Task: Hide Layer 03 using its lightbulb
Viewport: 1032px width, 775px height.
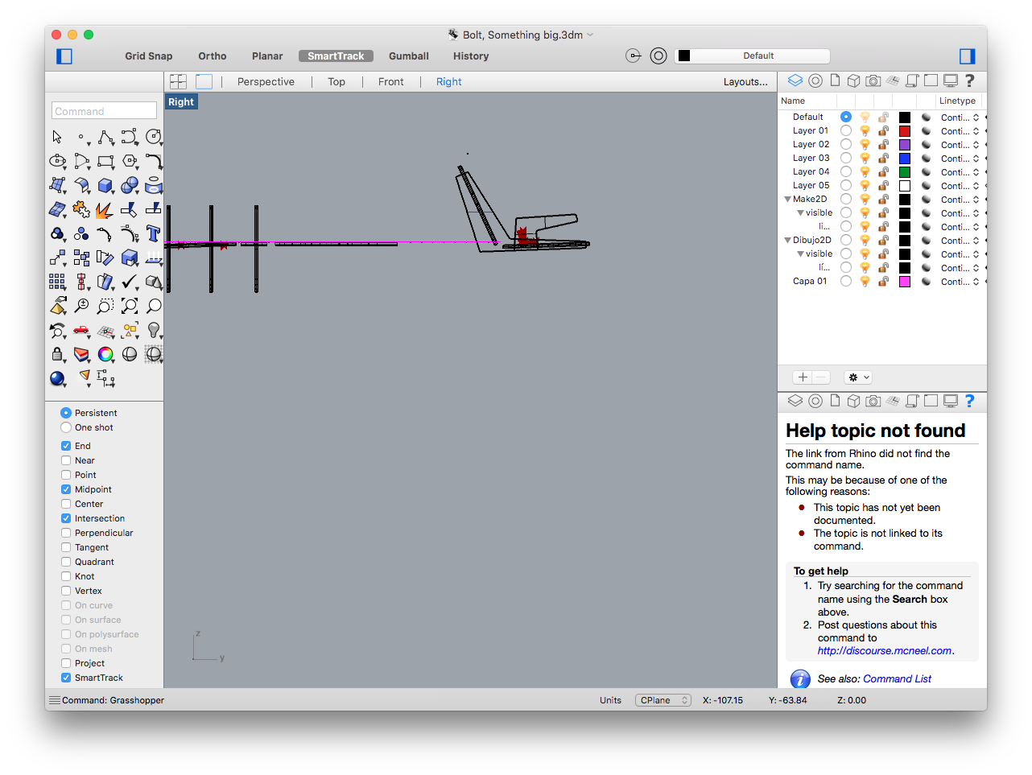Action: coord(865,158)
